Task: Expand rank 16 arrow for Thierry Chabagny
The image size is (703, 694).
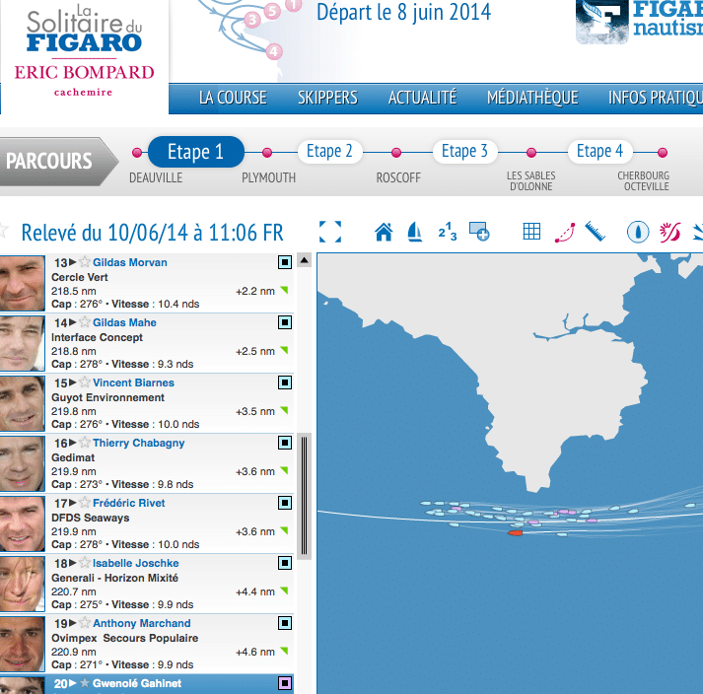Action: click(x=73, y=443)
